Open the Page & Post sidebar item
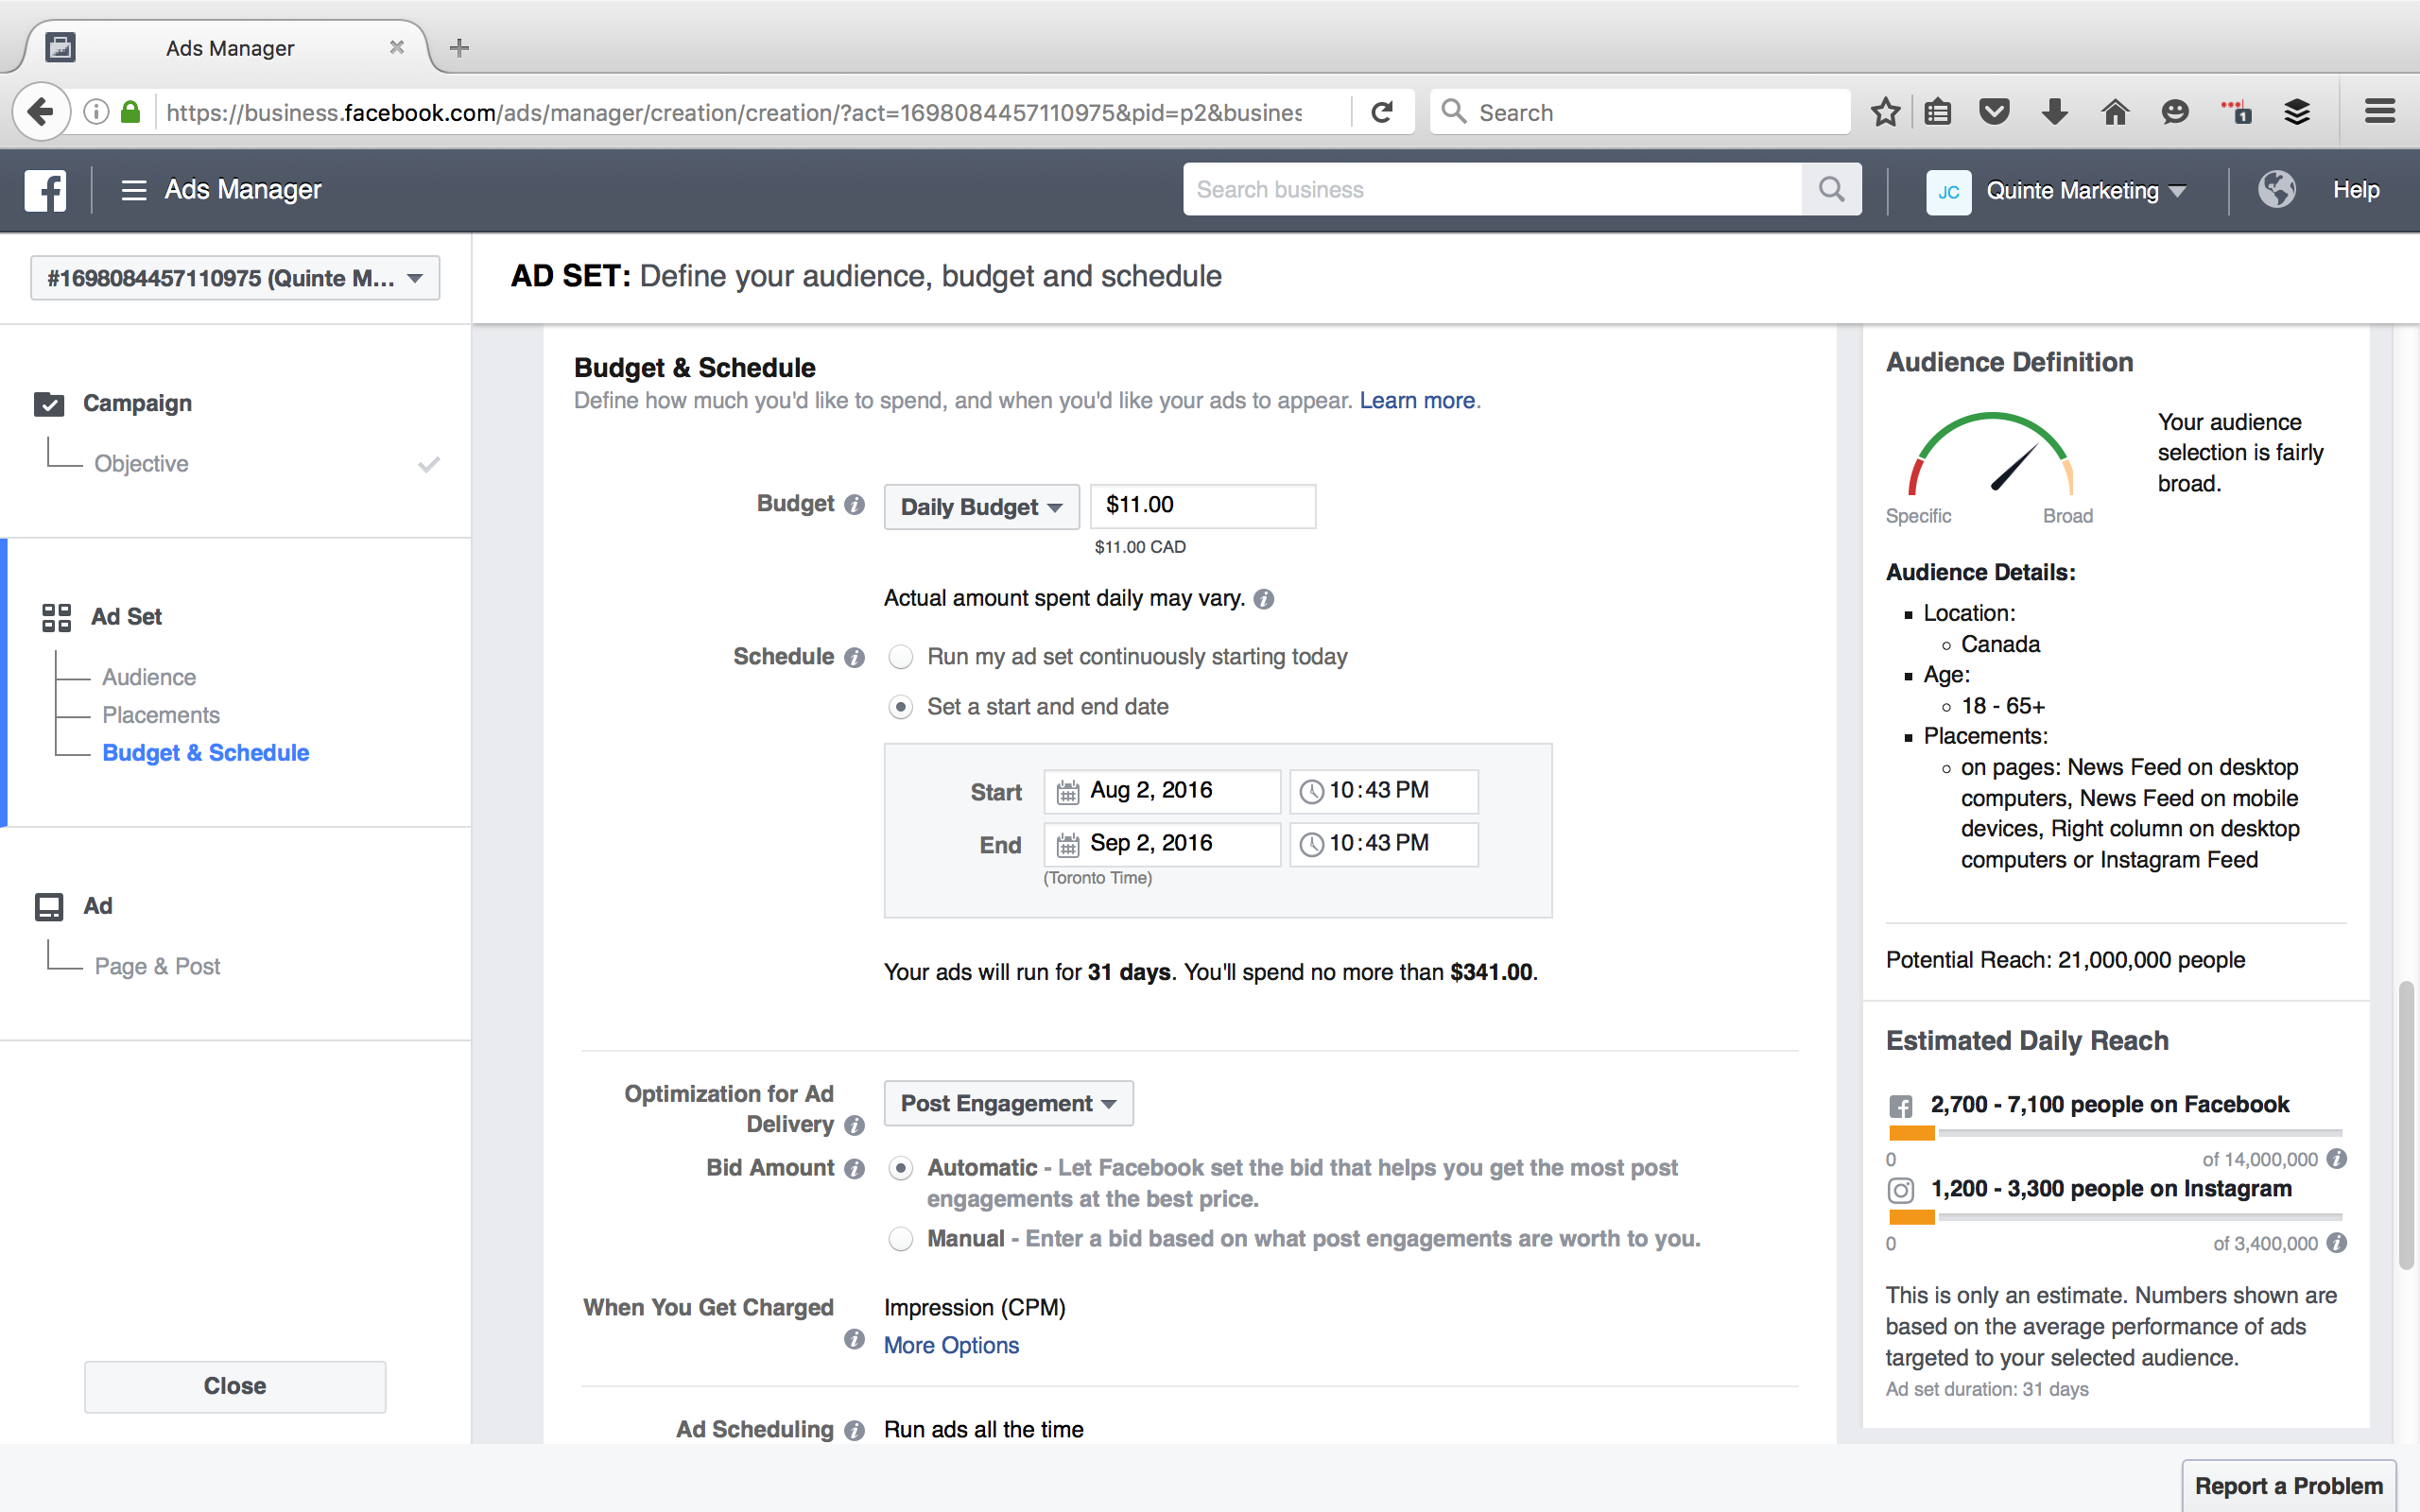The height and width of the screenshot is (1512, 2420). (x=157, y=966)
